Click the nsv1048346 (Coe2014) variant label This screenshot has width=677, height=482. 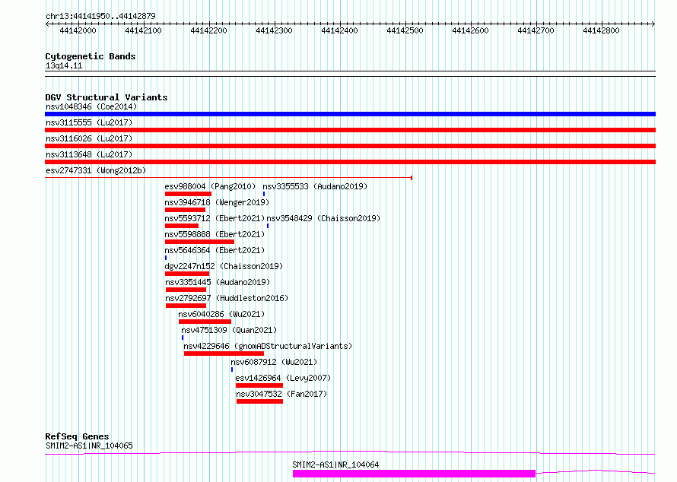pos(91,106)
